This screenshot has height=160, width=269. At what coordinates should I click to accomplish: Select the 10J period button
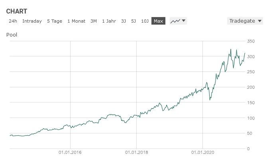[145, 21]
